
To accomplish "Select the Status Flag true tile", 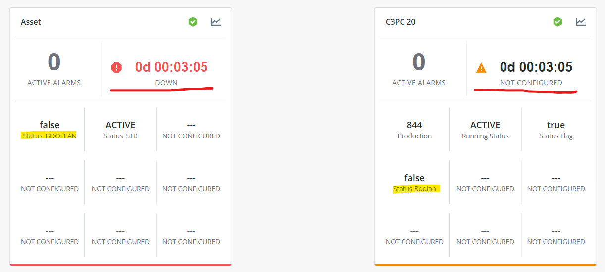I will 556,130.
